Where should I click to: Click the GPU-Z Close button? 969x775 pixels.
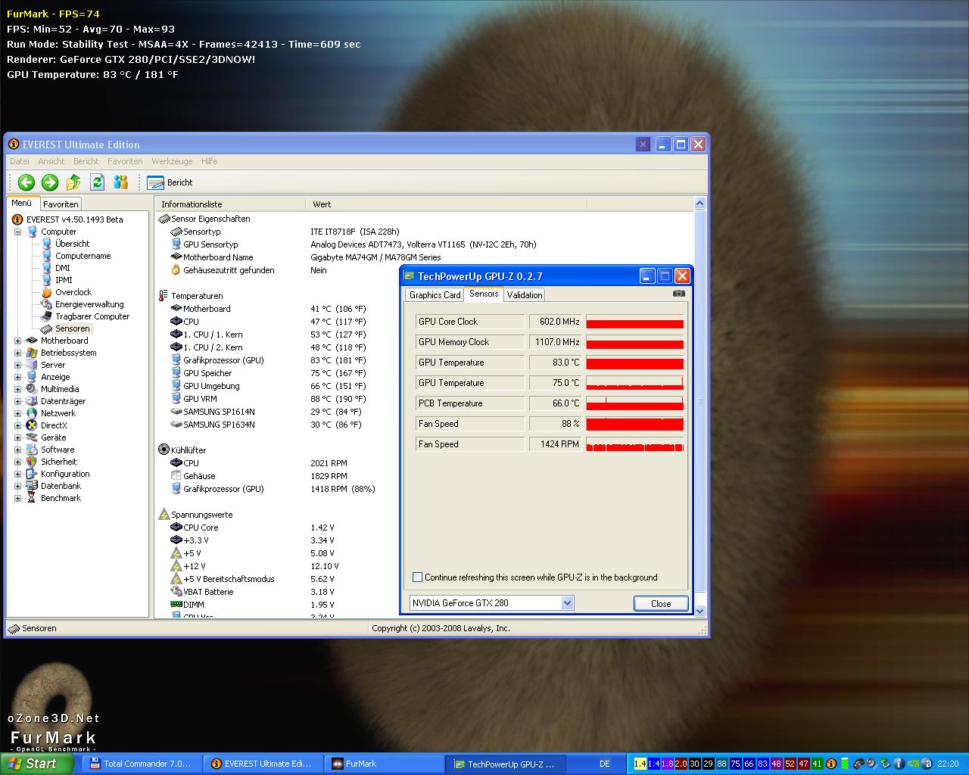(661, 604)
